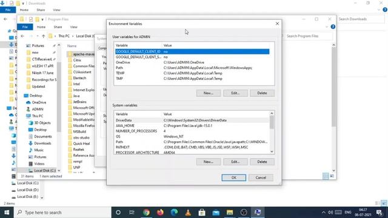This screenshot has height=218, width=388.
Task: Cancel the Environment Variables dialog
Action: [261, 177]
